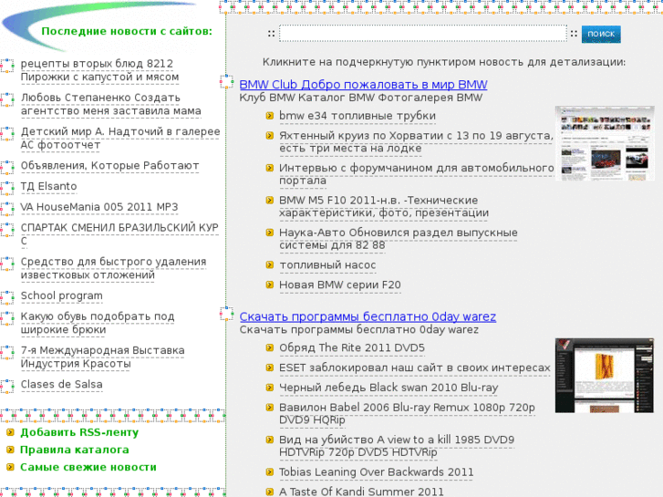Select Какую обувь подобрать под широкие брюки

[98, 323]
